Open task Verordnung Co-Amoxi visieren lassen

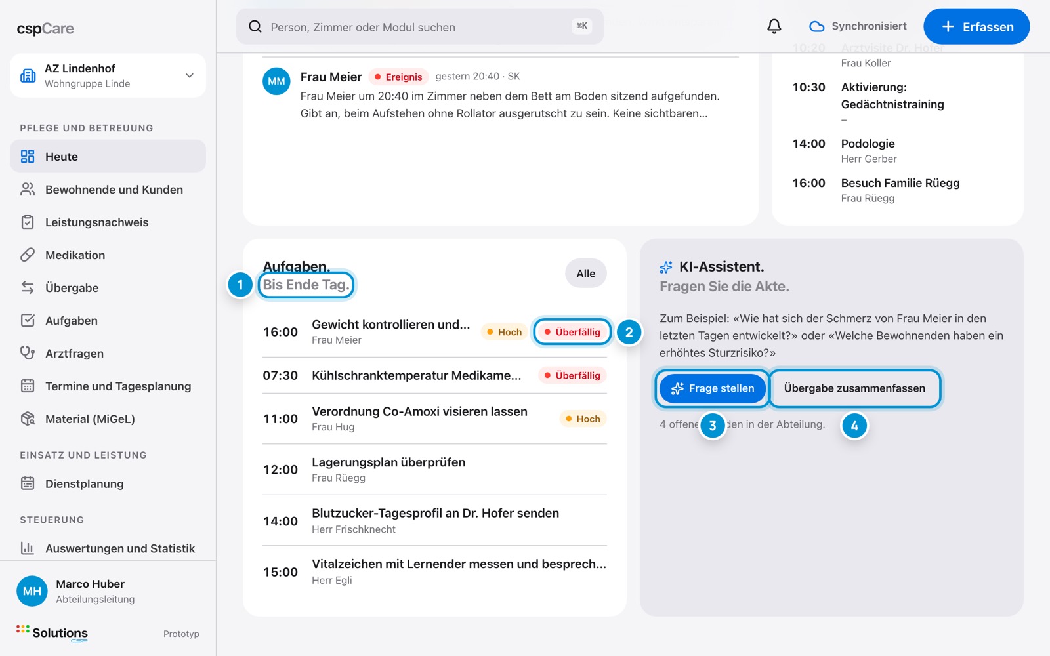click(434, 419)
